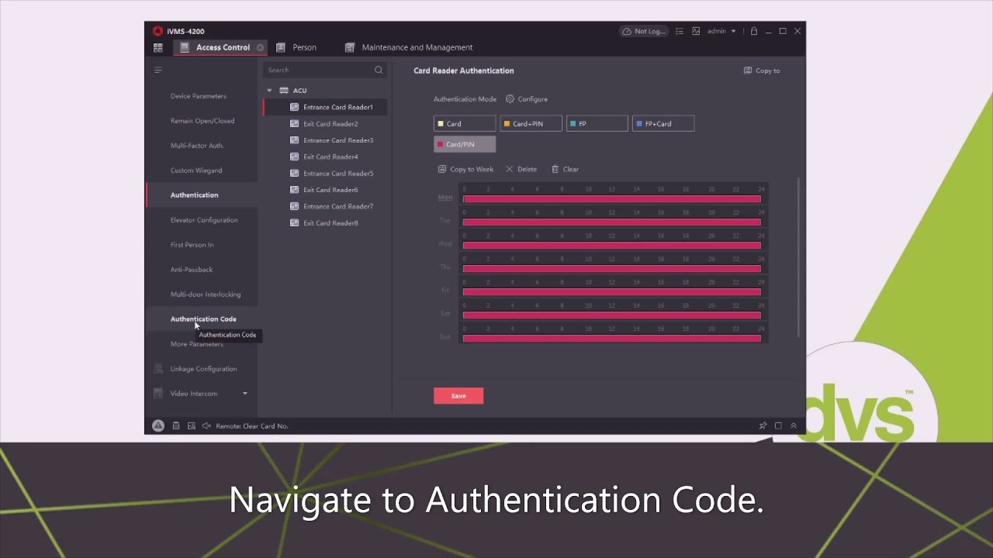
Task: Select Entrance Card Reader5
Action: (x=331, y=174)
